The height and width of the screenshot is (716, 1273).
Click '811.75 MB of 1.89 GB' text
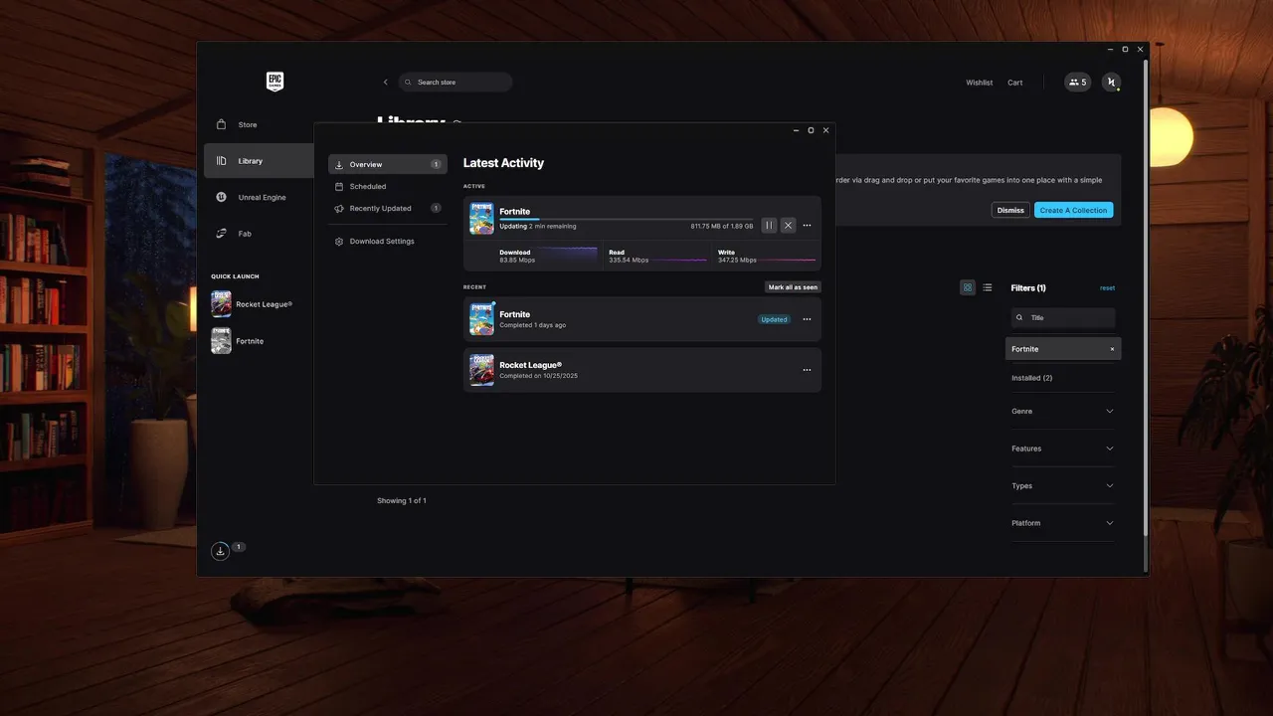(x=722, y=227)
